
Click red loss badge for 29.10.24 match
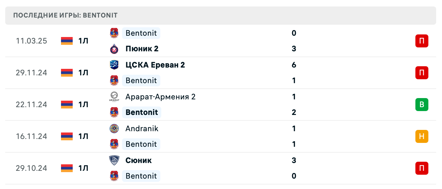[x=422, y=168]
